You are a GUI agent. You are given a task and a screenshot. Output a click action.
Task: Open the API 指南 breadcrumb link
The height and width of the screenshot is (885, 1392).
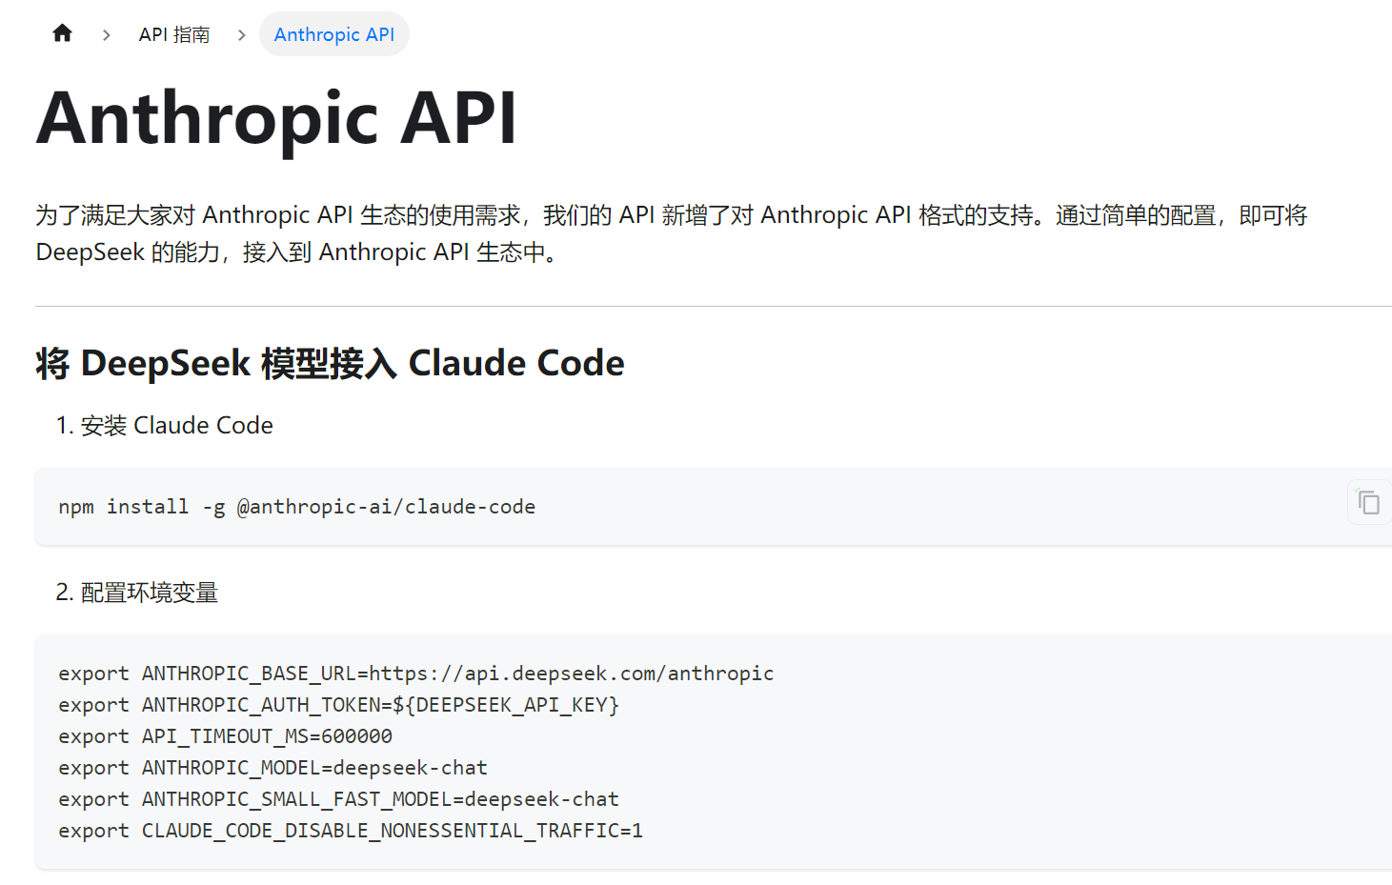[174, 34]
